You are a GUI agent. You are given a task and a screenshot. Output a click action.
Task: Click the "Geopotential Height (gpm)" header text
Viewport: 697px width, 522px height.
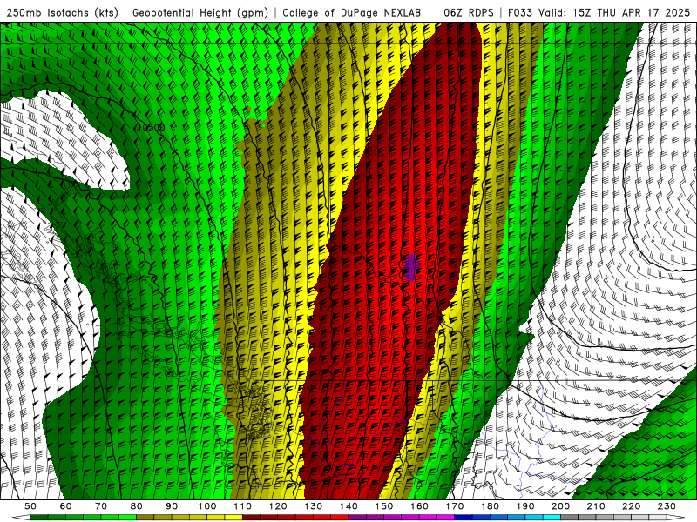tap(200, 12)
